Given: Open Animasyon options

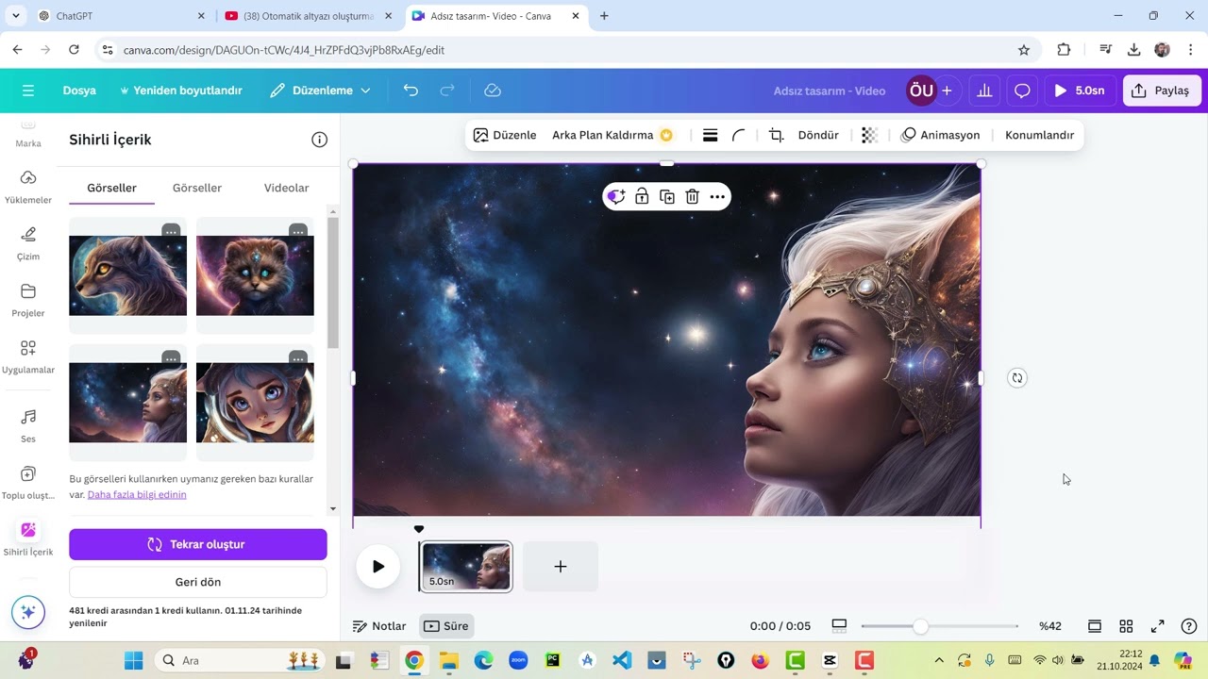Looking at the screenshot, I should point(940,135).
